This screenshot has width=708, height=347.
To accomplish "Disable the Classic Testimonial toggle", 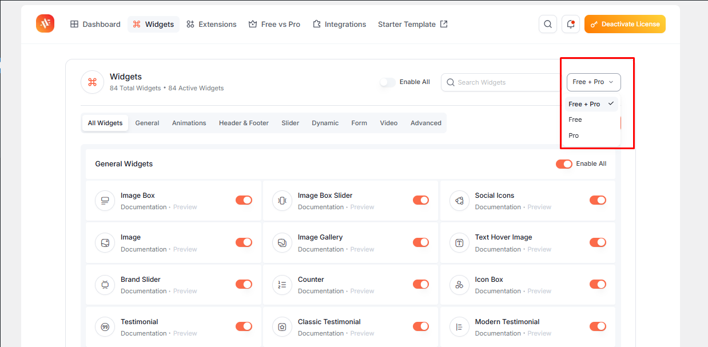I will pos(421,326).
